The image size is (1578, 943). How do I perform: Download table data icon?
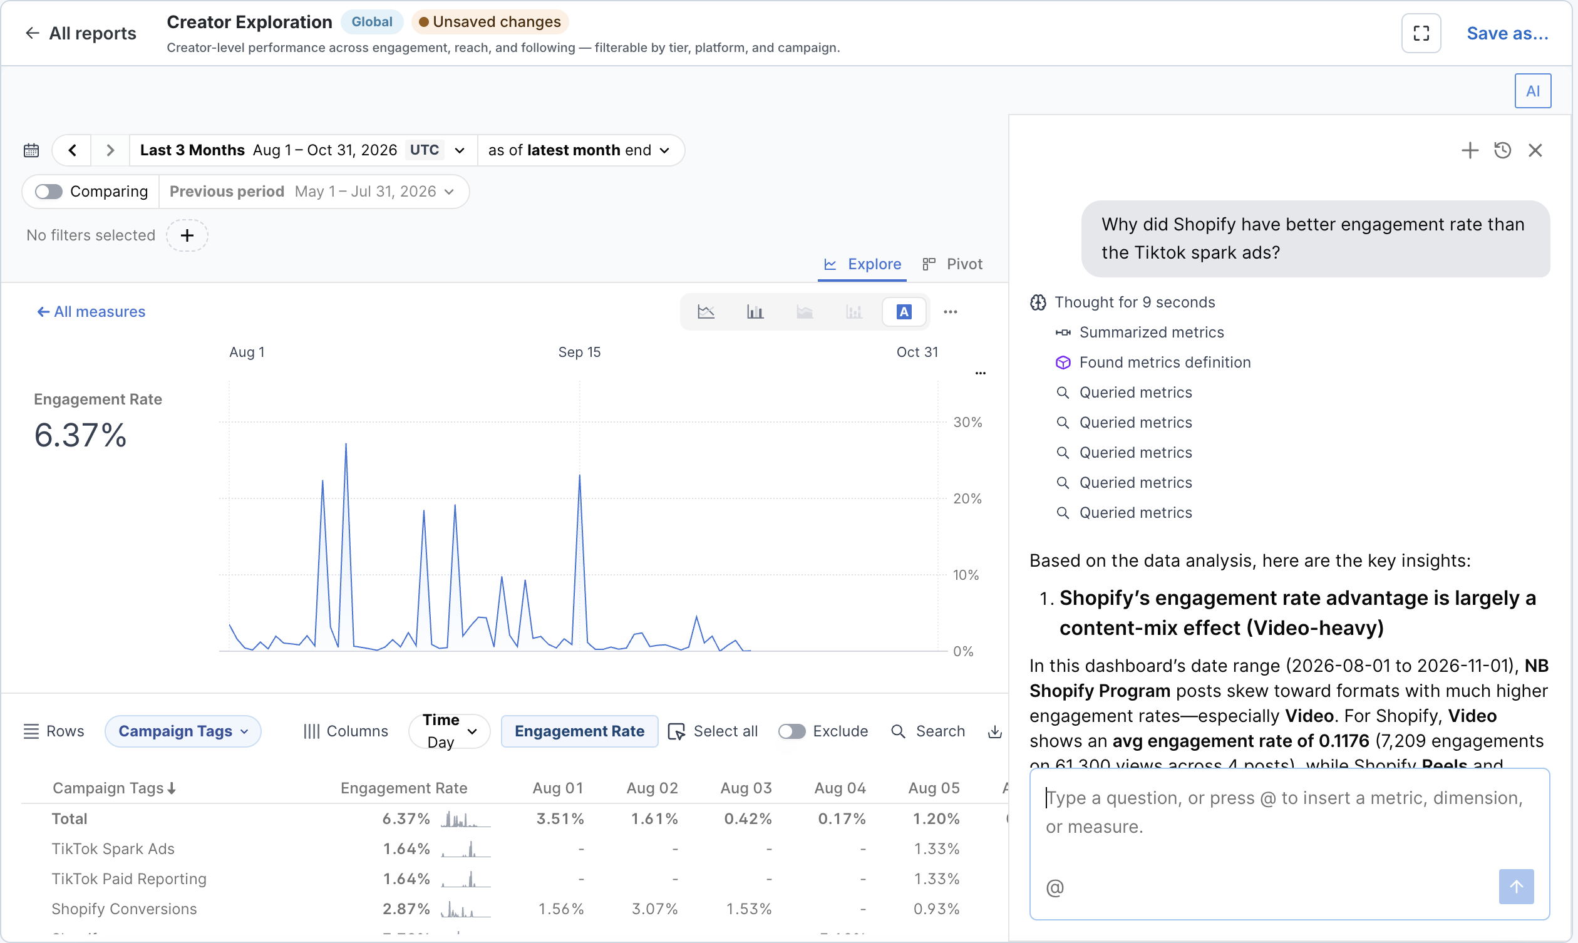[994, 731]
